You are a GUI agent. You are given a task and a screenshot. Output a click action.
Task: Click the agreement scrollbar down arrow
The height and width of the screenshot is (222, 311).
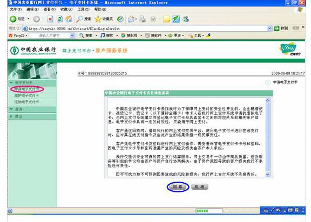268,175
